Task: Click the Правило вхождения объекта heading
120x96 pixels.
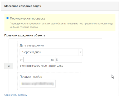Action: (x=25, y=35)
